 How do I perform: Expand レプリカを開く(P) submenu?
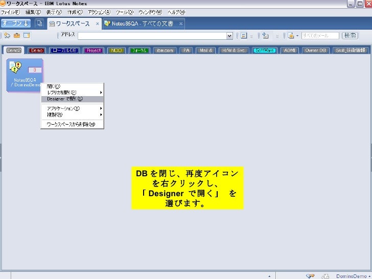pyautogui.click(x=73, y=92)
